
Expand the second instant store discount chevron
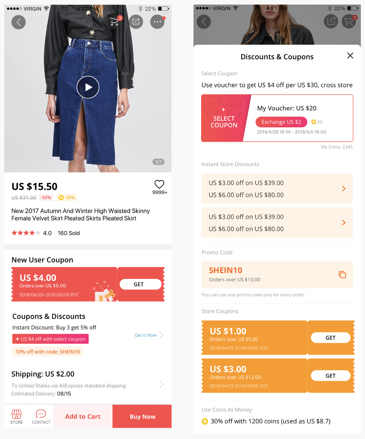coord(344,223)
